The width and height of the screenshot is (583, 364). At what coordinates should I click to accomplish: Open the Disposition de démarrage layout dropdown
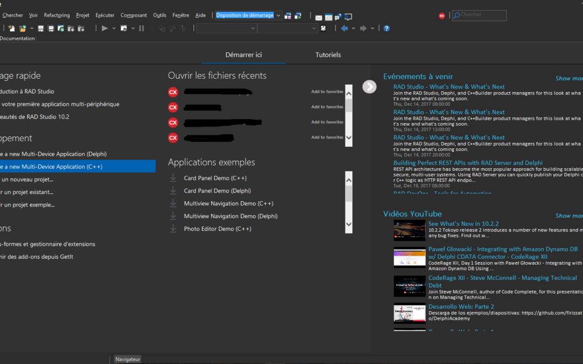point(278,16)
